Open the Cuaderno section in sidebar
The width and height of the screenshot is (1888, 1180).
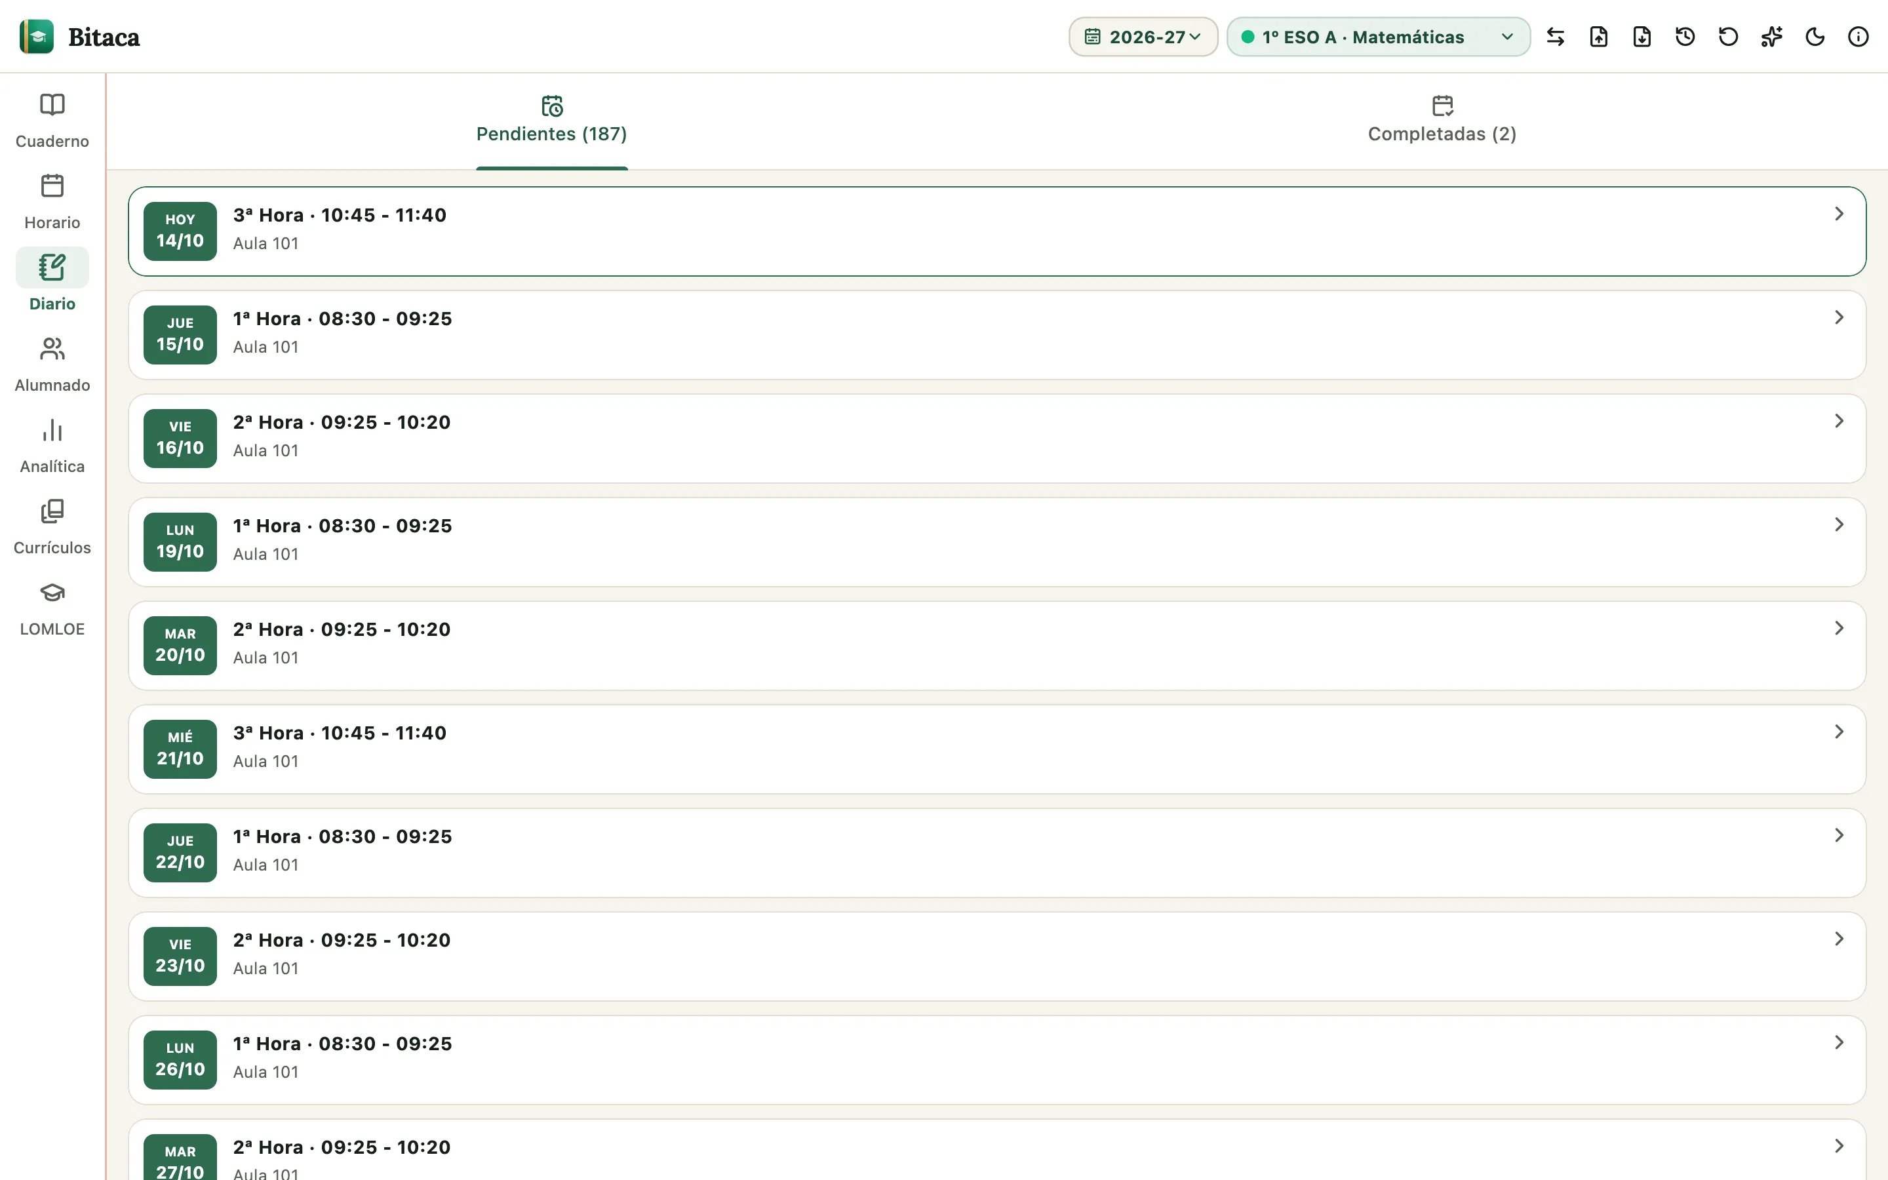point(52,121)
